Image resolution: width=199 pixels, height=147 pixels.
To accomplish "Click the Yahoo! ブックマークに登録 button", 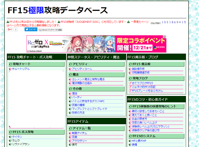I will (x=50, y=29).
